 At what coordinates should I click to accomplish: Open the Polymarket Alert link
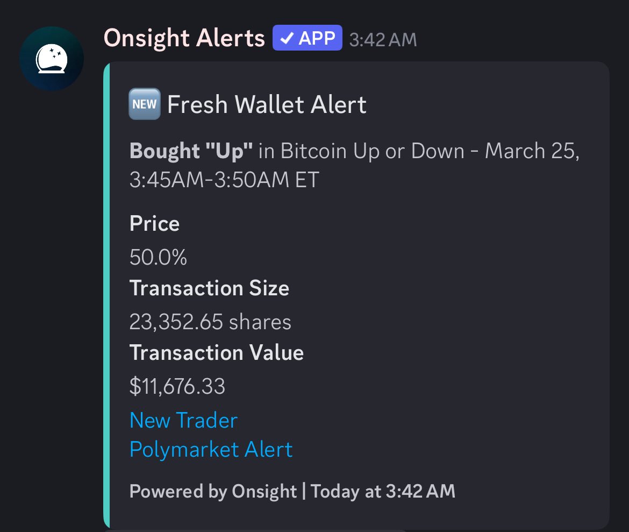(x=211, y=449)
